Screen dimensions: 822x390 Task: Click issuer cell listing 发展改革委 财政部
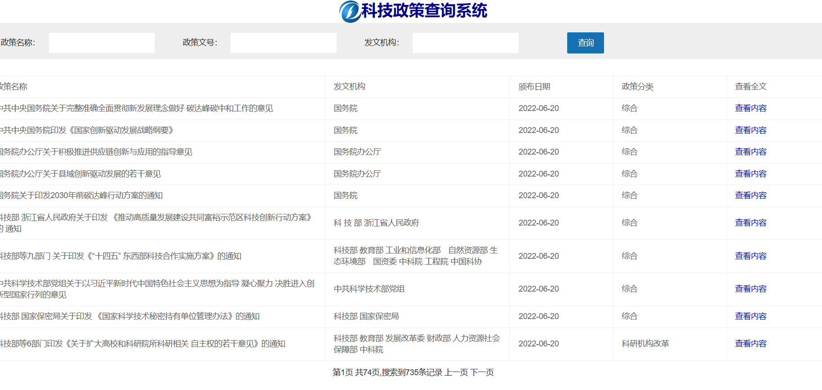pos(417,344)
